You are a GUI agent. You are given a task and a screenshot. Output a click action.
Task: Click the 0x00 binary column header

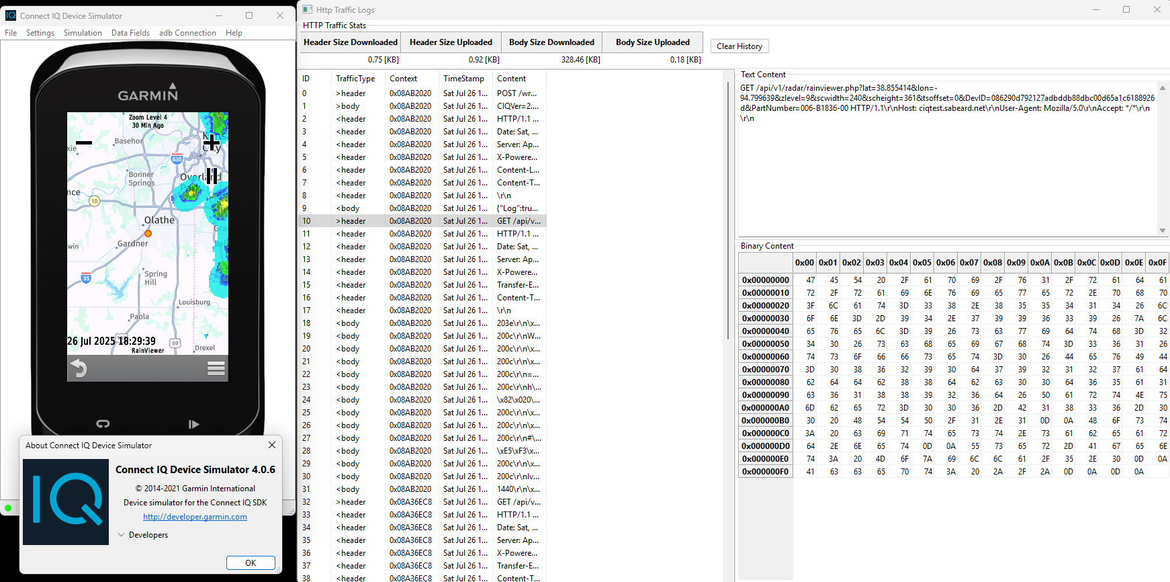click(x=804, y=263)
